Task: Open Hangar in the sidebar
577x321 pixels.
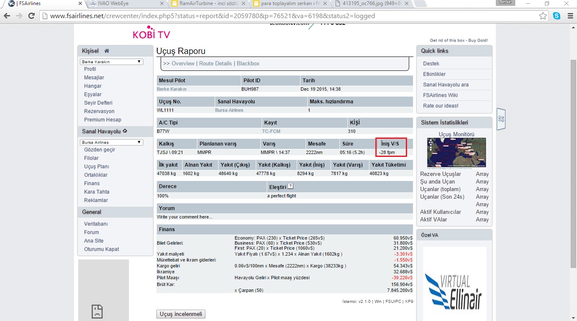Action: click(93, 86)
